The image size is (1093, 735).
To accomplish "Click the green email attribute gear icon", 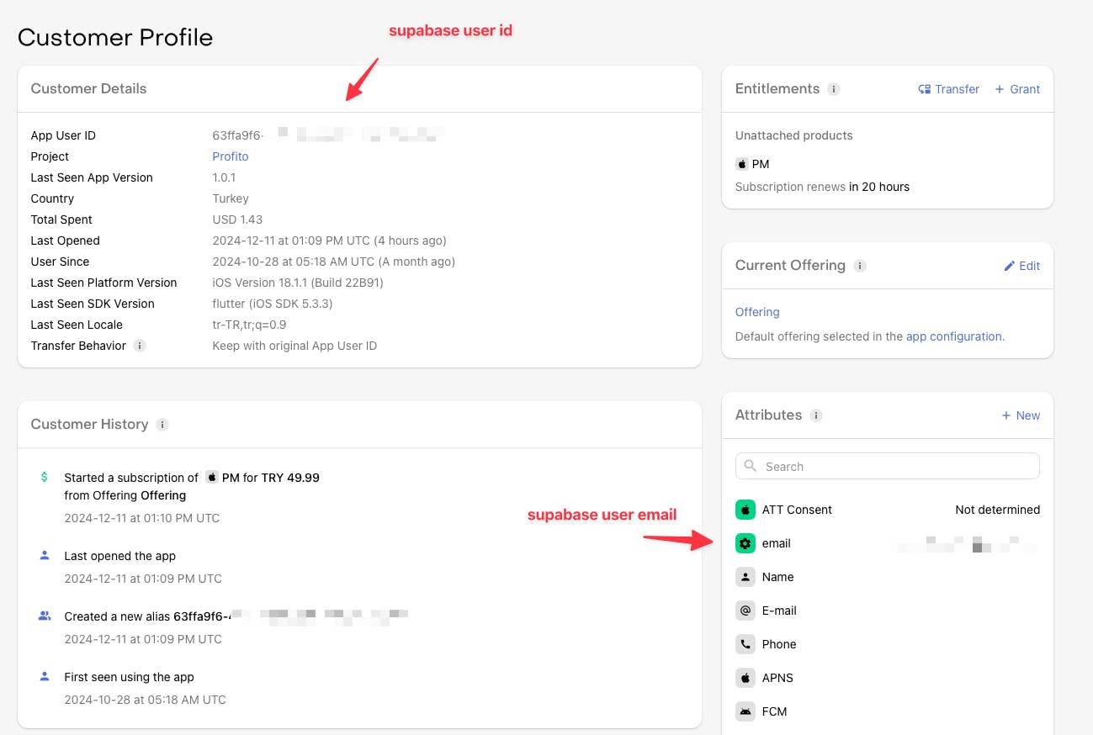I will [x=745, y=543].
